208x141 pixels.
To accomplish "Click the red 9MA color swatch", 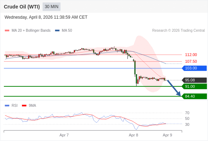I will [24, 106].
